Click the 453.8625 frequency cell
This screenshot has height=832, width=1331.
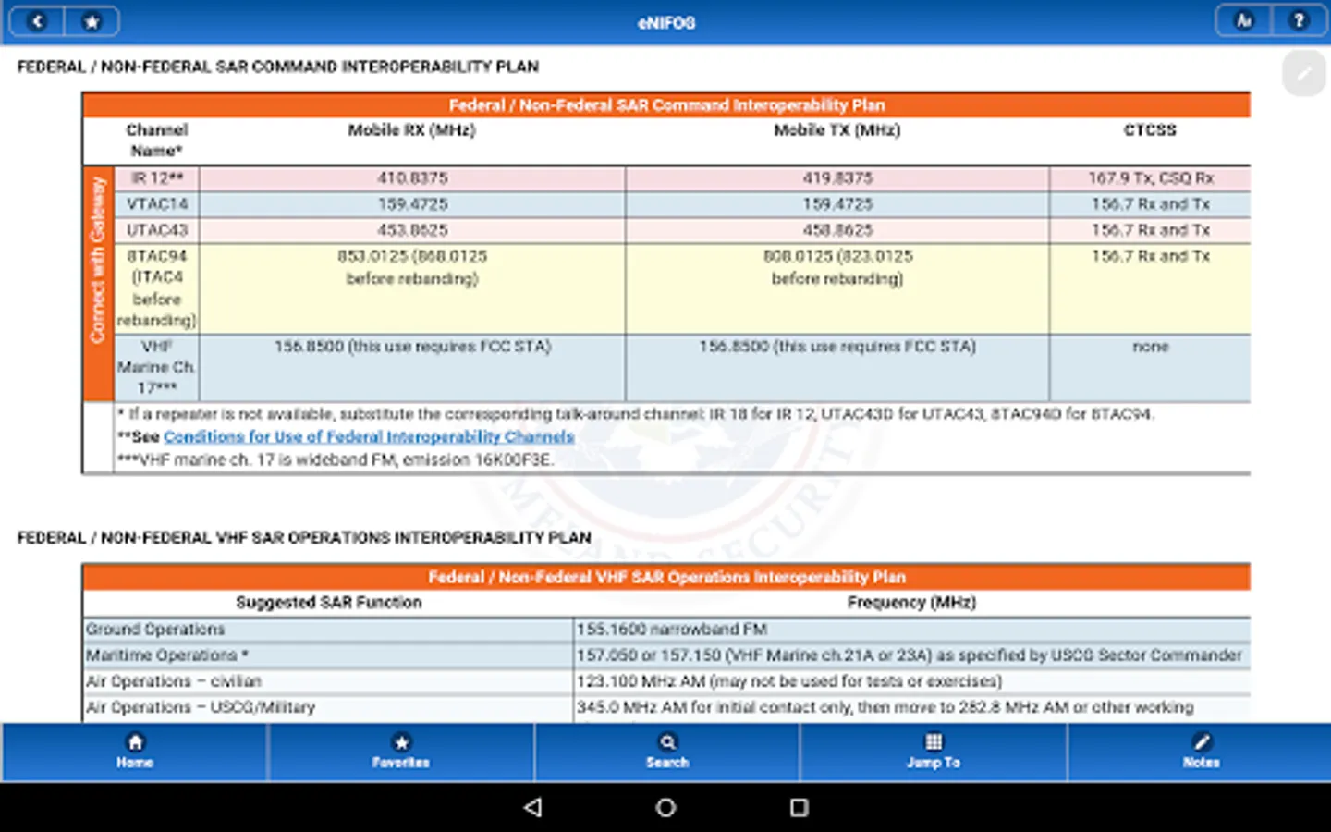[x=412, y=230]
